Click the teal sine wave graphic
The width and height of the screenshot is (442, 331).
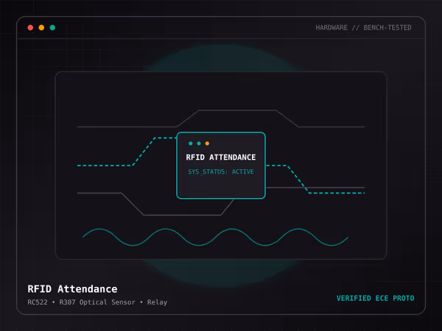point(215,238)
